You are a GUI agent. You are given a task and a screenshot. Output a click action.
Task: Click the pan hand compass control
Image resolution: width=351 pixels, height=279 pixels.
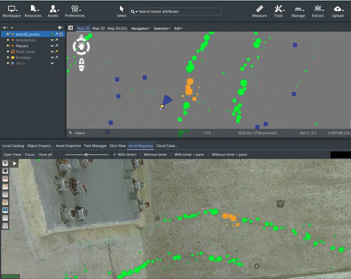pos(81,46)
